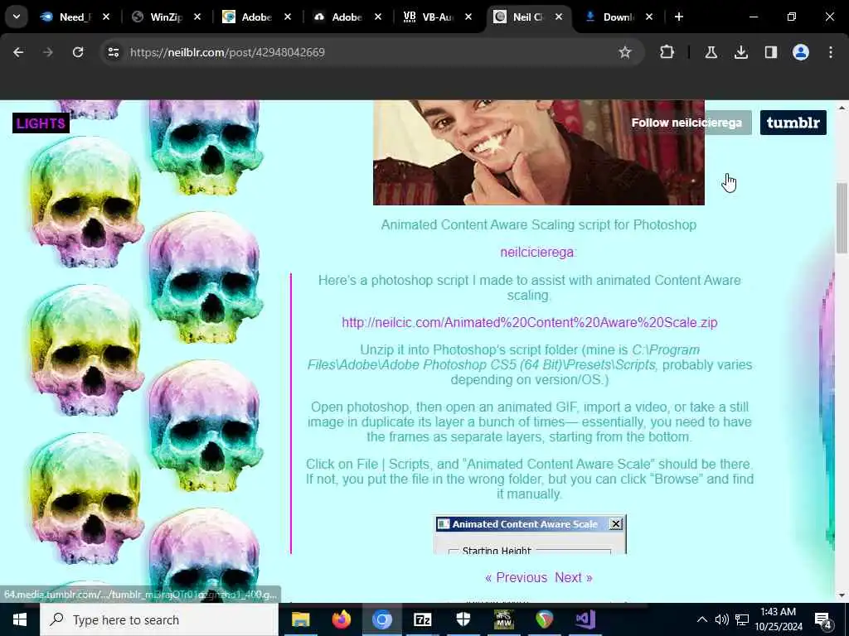Click the LIGHTS button
This screenshot has width=849, height=636.
41,123
